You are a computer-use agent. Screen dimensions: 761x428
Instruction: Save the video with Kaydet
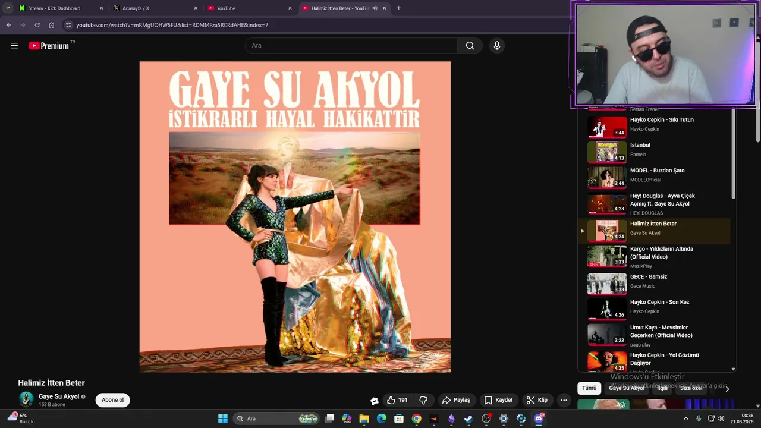[x=498, y=400]
